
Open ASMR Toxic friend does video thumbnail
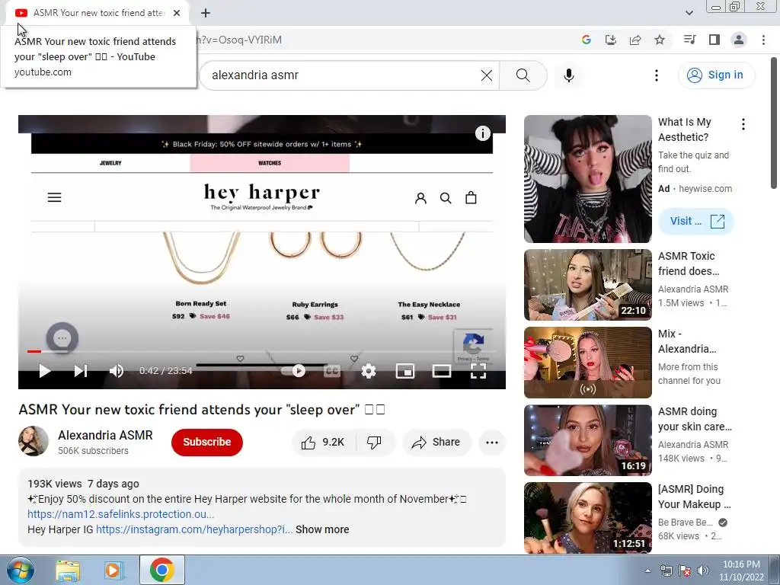tap(587, 285)
